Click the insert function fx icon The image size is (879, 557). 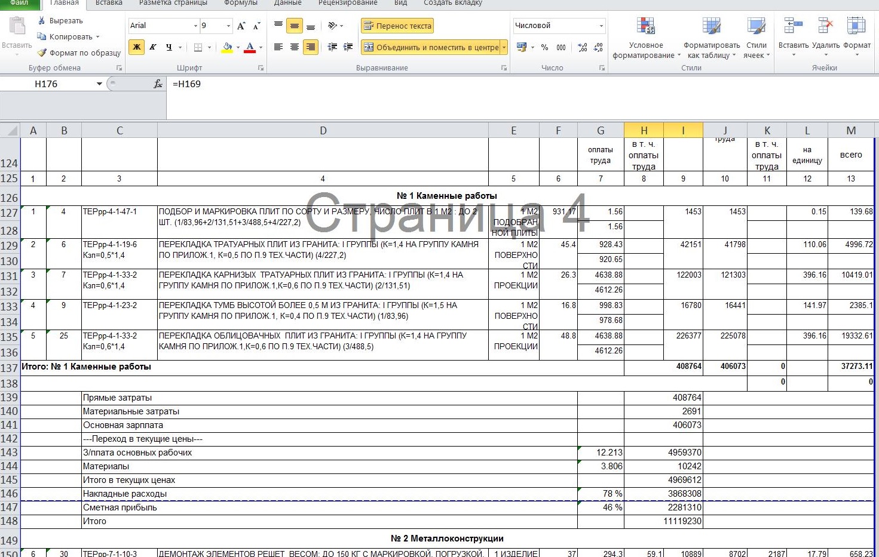[x=158, y=84]
